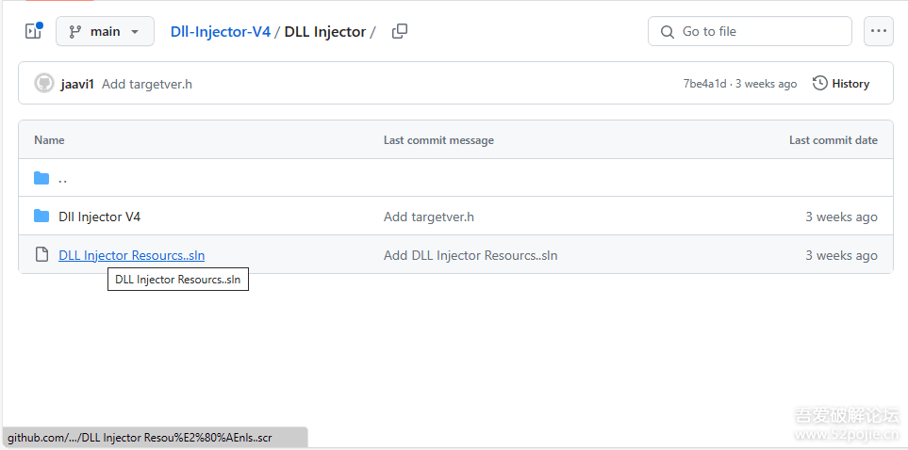This screenshot has height=450, width=908.
Task: Copy the DLL Injector path
Action: [x=400, y=31]
